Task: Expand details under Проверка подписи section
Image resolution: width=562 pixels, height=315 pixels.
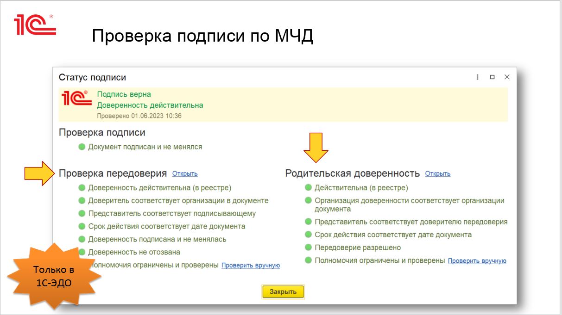Action: pos(103,132)
